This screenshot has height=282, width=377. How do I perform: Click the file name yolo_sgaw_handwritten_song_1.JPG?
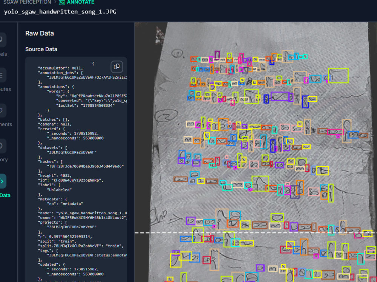[60, 12]
